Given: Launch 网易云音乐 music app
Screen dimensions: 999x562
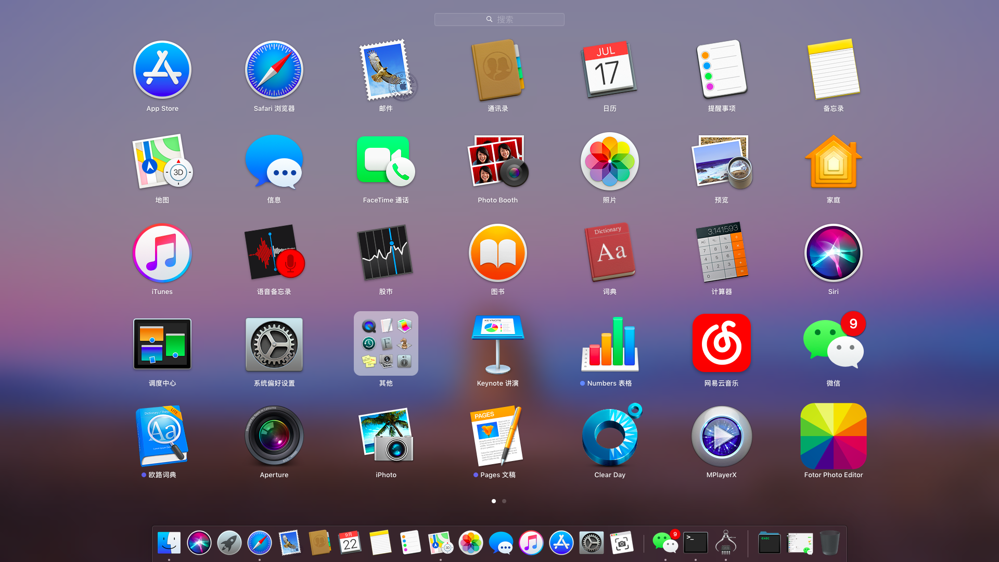Looking at the screenshot, I should click(722, 343).
